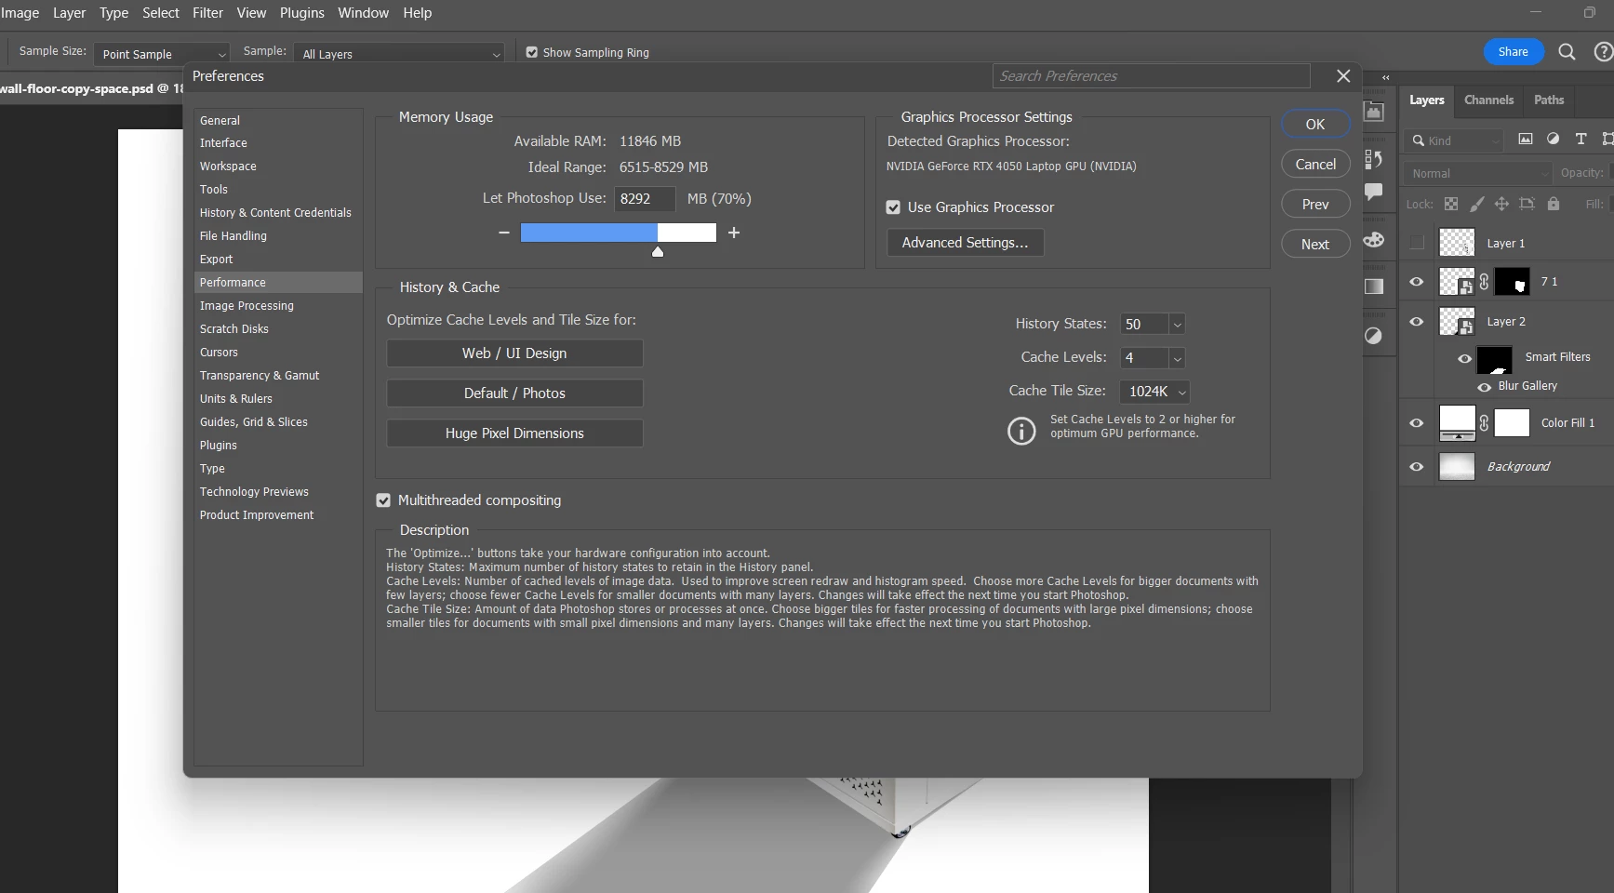Toggle Show Sampling Ring checkbox
Viewport: 1614px width, 893px height.
click(532, 52)
